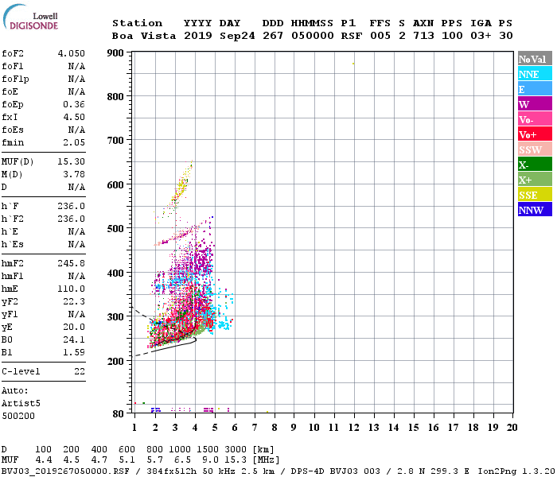This screenshot has height=477, width=557.
Task: Select the SSE yellow legend swatch
Action: [535, 195]
